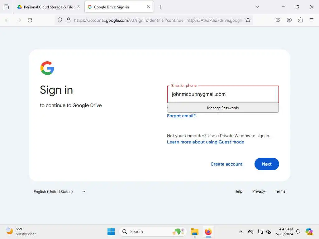Click the taskbar Search box

153,232
